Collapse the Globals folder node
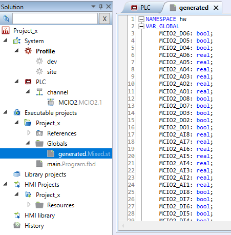Image resolution: width=231 pixels, height=235 pixels. (x=28, y=143)
